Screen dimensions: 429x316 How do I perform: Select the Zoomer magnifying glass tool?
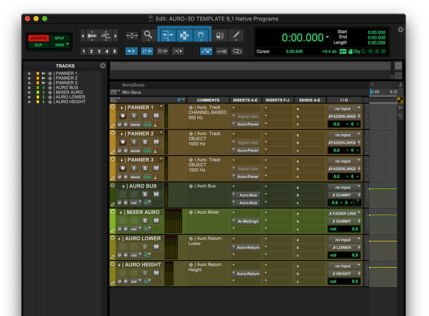148,36
